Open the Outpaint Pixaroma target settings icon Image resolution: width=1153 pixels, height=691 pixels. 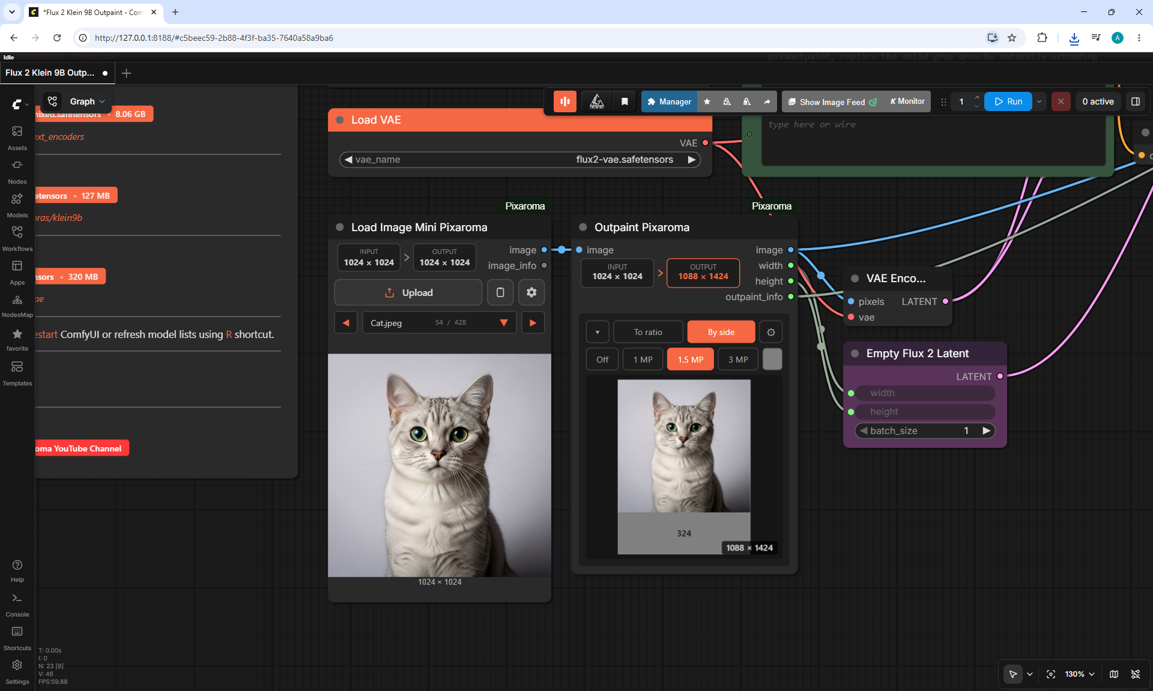pyautogui.click(x=771, y=332)
